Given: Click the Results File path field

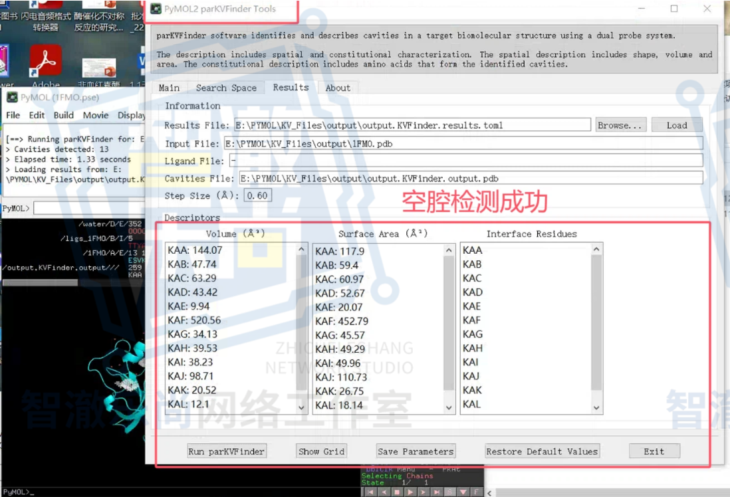Looking at the screenshot, I should tap(412, 125).
